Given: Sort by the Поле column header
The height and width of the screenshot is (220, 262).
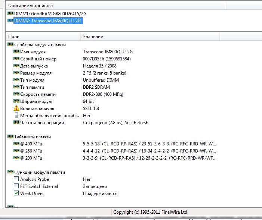Looking at the screenshot, I should [43, 37].
